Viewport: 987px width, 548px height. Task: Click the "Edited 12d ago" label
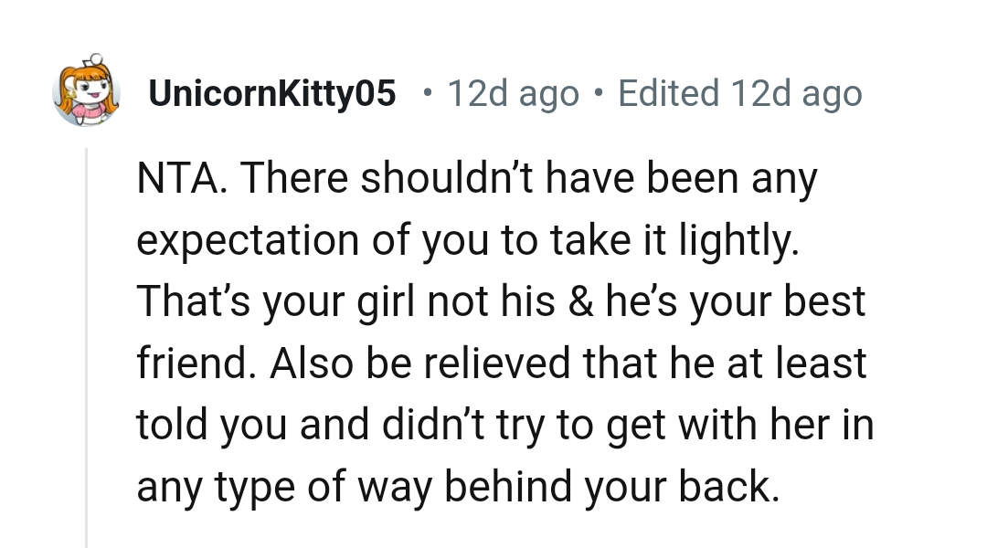point(739,93)
